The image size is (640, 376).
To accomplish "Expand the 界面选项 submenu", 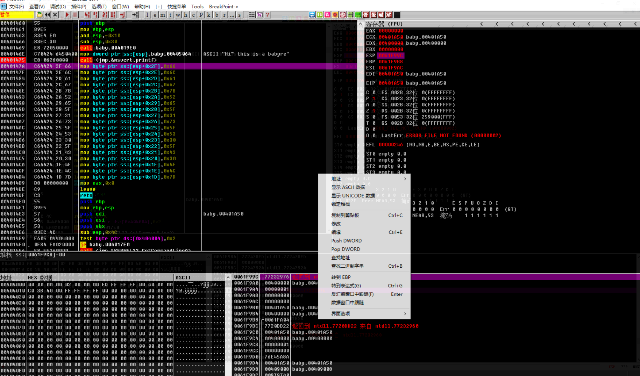I will point(364,314).
